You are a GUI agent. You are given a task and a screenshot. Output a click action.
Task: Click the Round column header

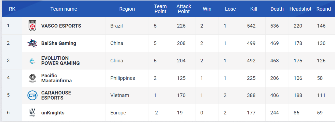tap(323, 9)
